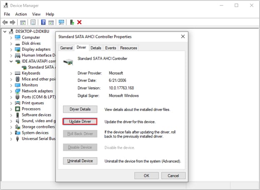Click the Uninstall Device button
Screen dimensions: 260x190
point(80,161)
